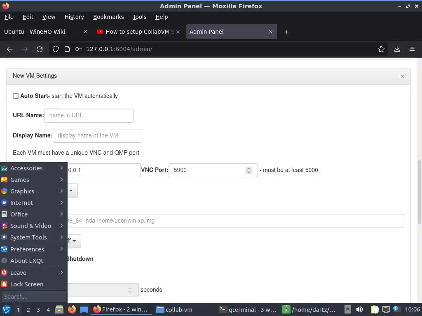Click the show desktop icon in the taskbar

(x=84, y=309)
